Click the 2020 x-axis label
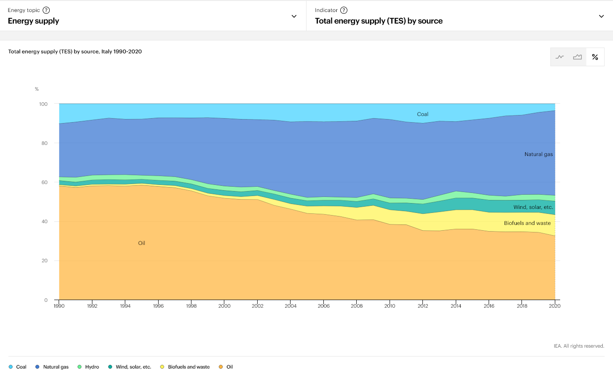Image resolution: width=613 pixels, height=377 pixels. pos(555,306)
